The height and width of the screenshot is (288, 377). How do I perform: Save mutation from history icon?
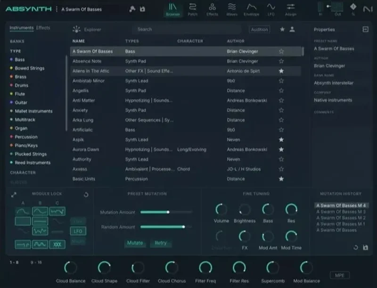tap(366, 247)
